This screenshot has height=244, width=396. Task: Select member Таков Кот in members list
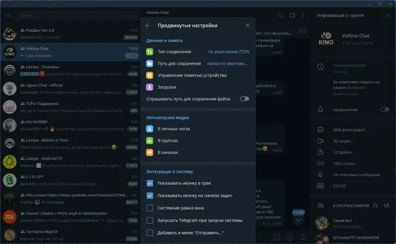[x=353, y=223]
